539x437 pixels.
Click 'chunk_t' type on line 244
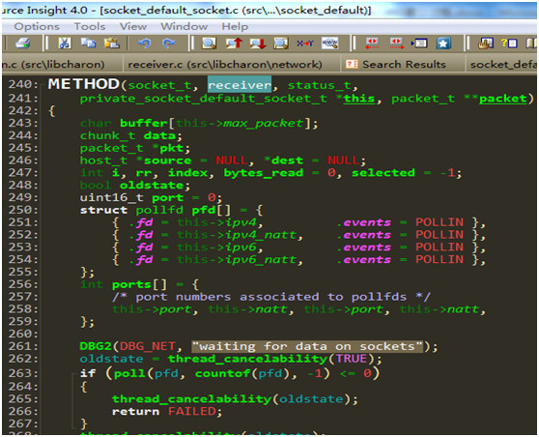(107, 136)
